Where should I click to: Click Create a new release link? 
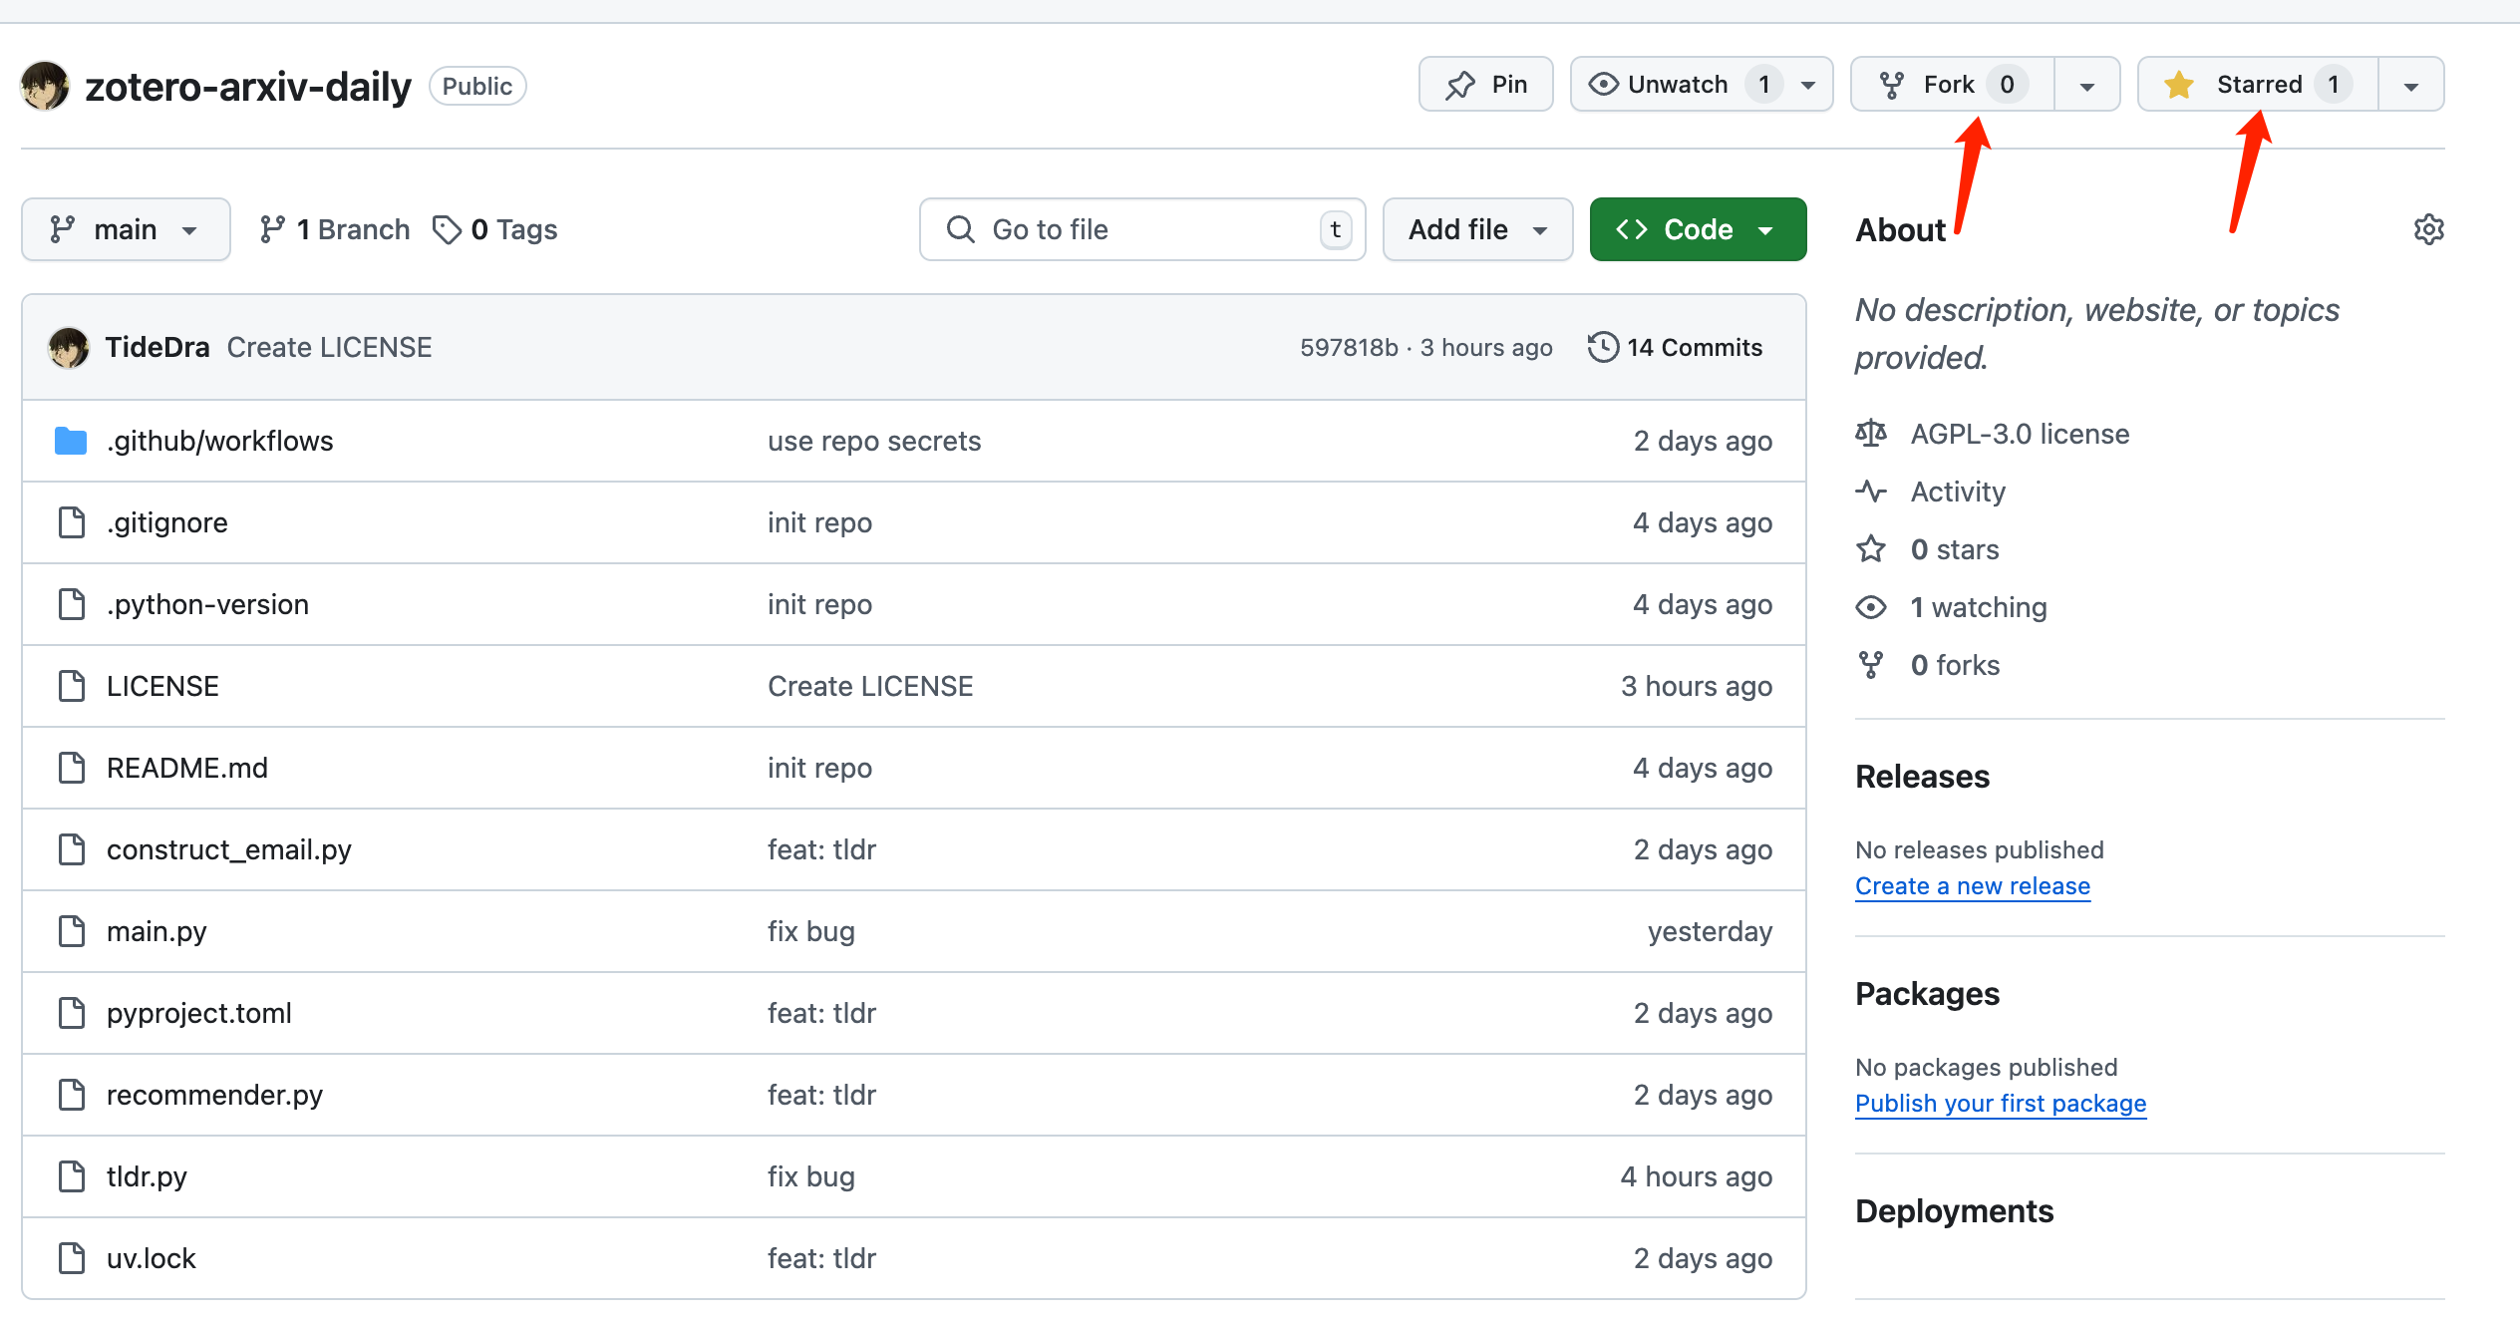pyautogui.click(x=1972, y=885)
